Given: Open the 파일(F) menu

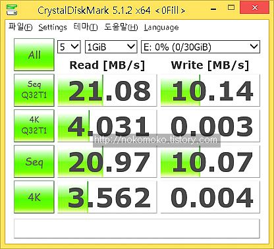Looking at the screenshot, I should 20,27.
